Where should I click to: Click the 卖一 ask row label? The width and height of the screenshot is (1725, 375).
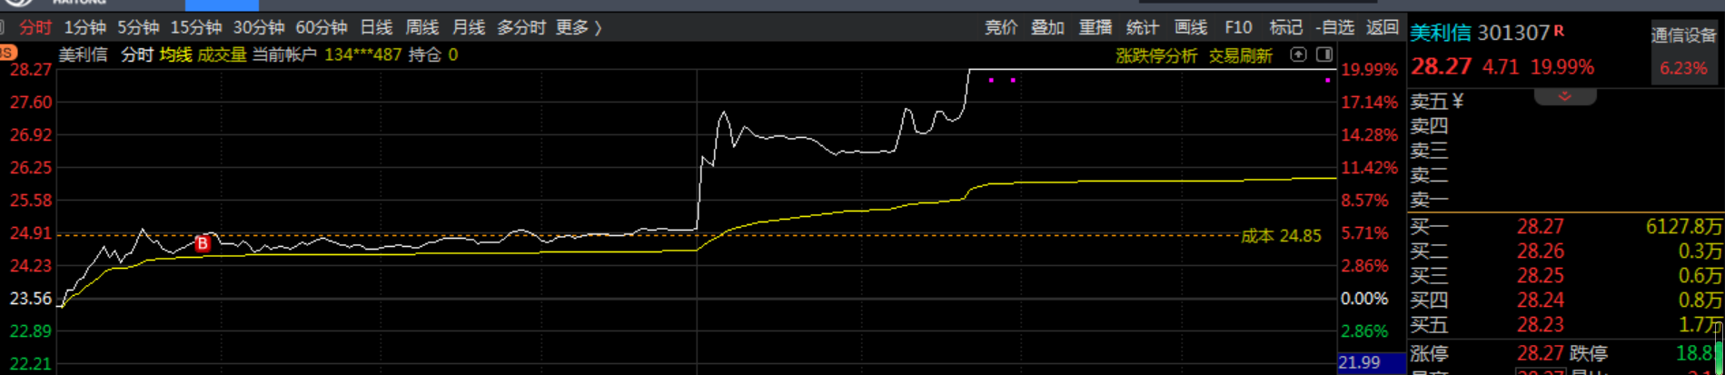[1429, 200]
